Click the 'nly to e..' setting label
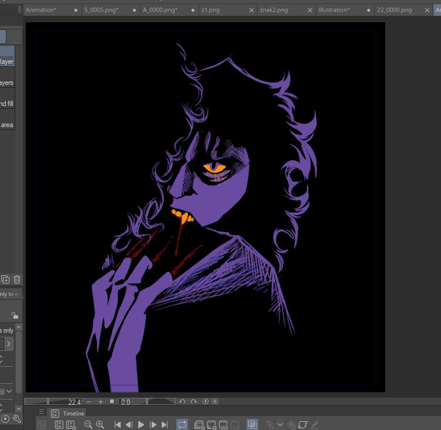 tap(11, 294)
